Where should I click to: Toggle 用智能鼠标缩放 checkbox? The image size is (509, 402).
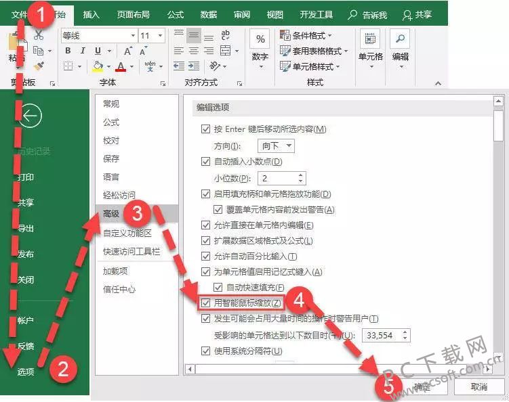205,303
